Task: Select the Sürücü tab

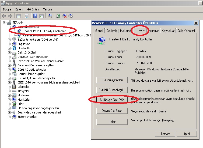Action: click(140, 30)
